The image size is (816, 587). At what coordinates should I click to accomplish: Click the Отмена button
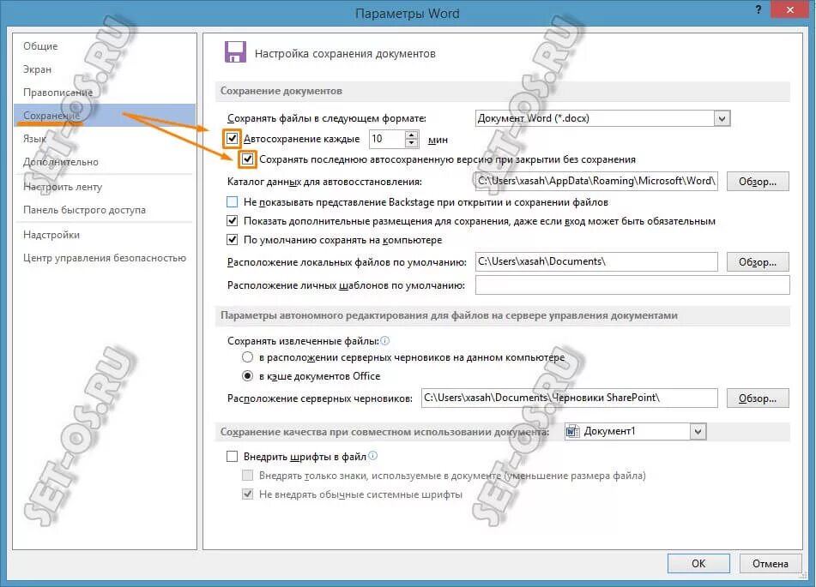(771, 563)
